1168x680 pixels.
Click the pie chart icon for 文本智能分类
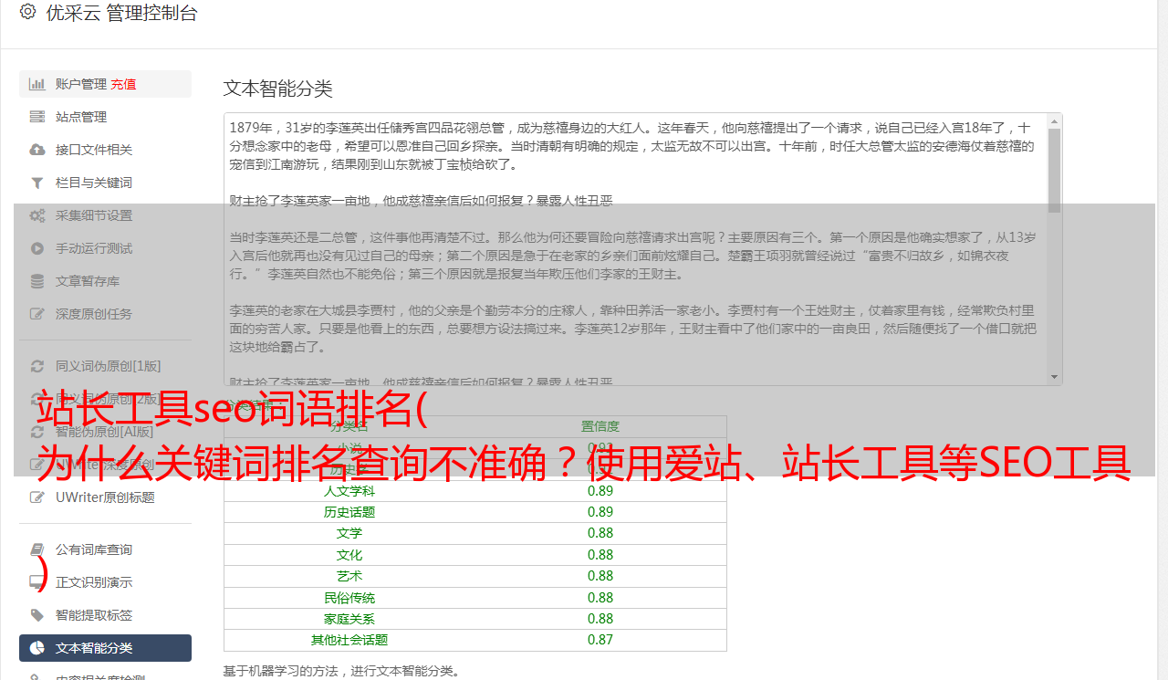click(37, 648)
